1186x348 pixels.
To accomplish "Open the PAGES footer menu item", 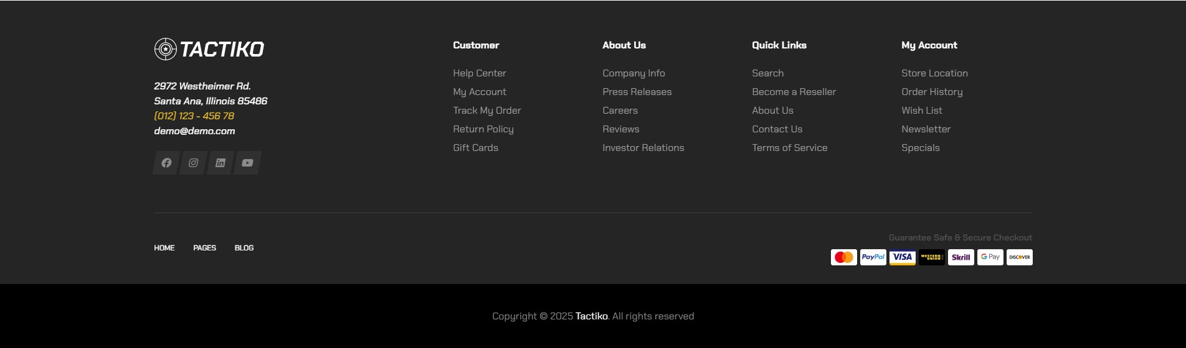I will point(204,248).
